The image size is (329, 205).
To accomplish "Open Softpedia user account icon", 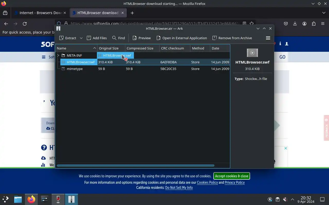I will [287, 44].
